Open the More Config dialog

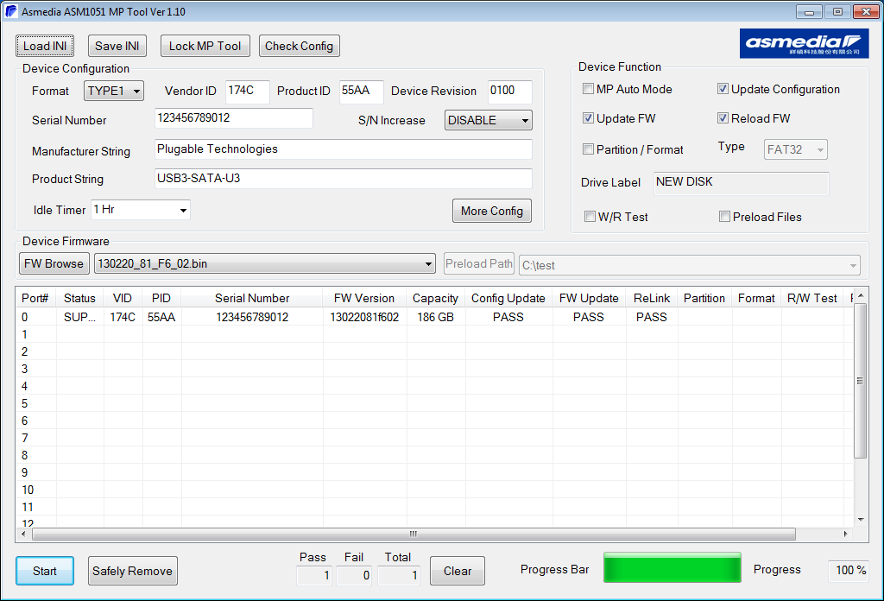[x=491, y=210]
